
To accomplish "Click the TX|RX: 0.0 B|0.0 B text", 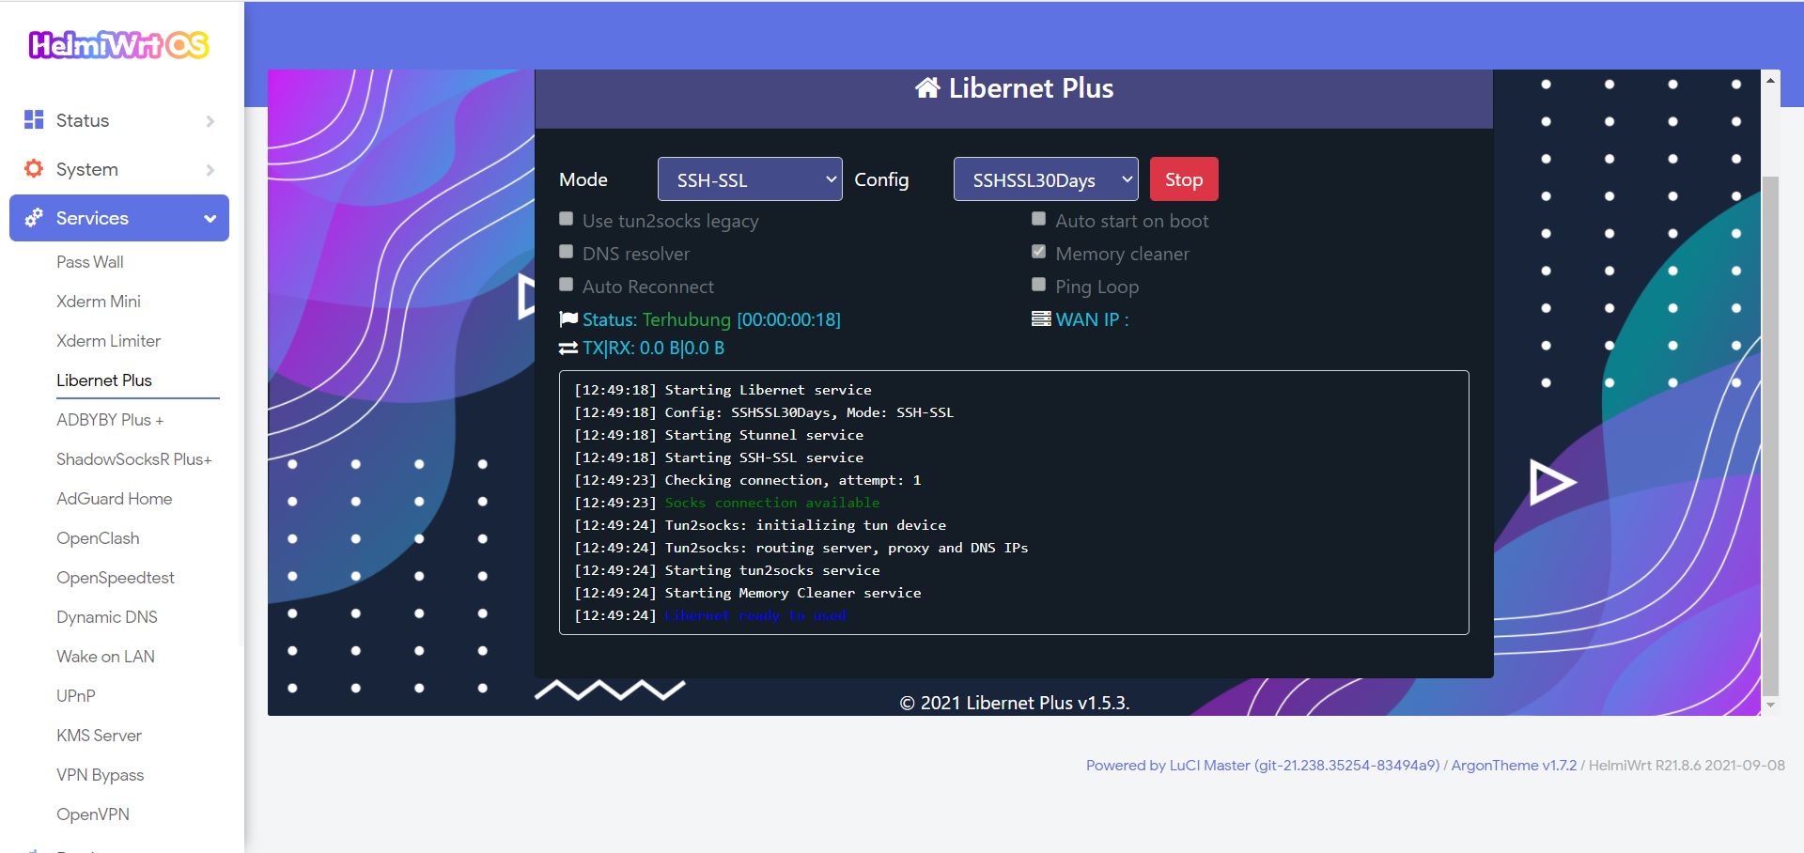I will [653, 348].
